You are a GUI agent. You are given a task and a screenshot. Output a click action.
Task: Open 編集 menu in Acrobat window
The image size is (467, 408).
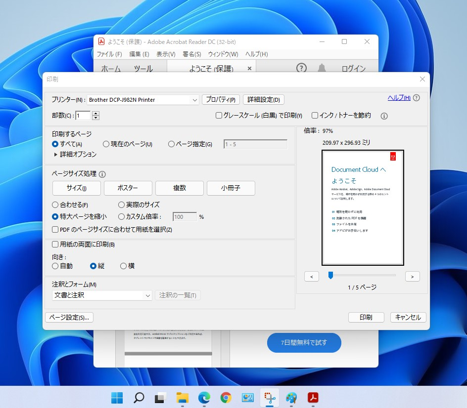(x=139, y=54)
